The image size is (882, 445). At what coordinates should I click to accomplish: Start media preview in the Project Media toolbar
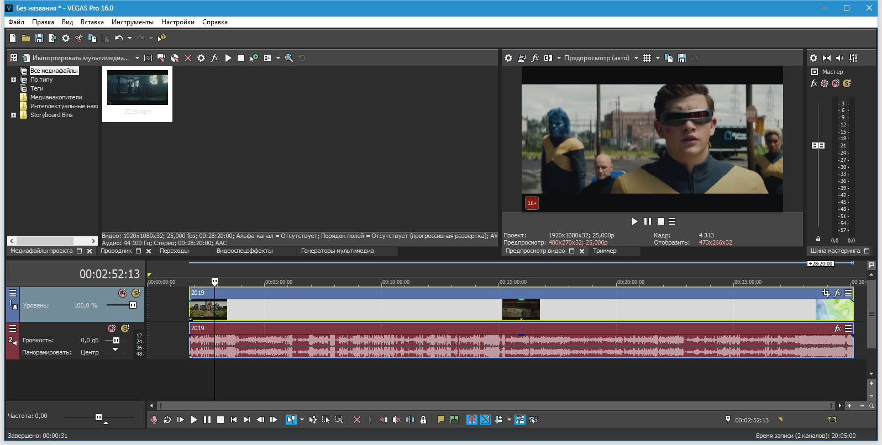coord(228,58)
